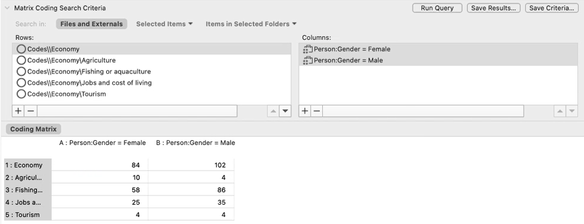Click the Save Criteria button
Screen dimensions: 584x224
(552, 8)
